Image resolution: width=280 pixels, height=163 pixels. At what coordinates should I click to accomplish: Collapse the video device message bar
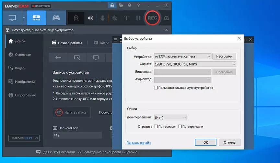166,30
